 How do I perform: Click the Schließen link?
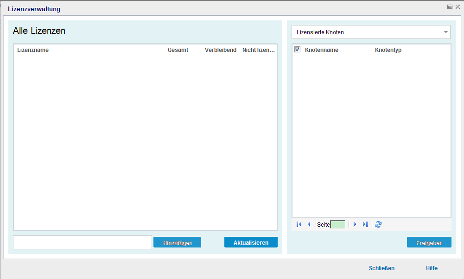coord(381,268)
